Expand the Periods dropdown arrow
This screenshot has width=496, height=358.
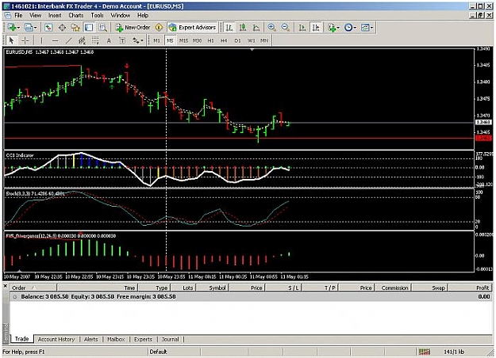[x=355, y=28]
